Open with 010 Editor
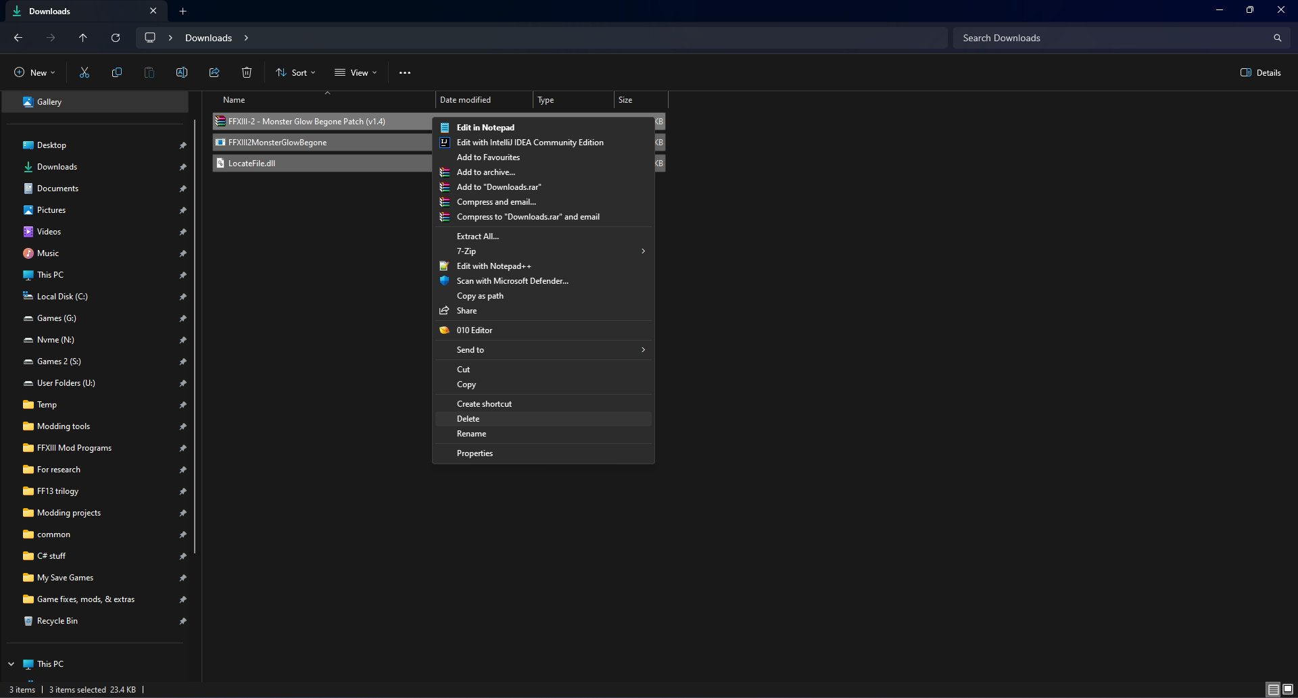 544,330
